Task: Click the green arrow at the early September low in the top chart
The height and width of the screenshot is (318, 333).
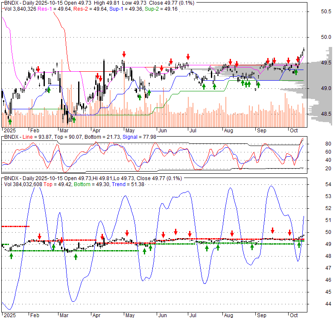Action: tap(258, 85)
